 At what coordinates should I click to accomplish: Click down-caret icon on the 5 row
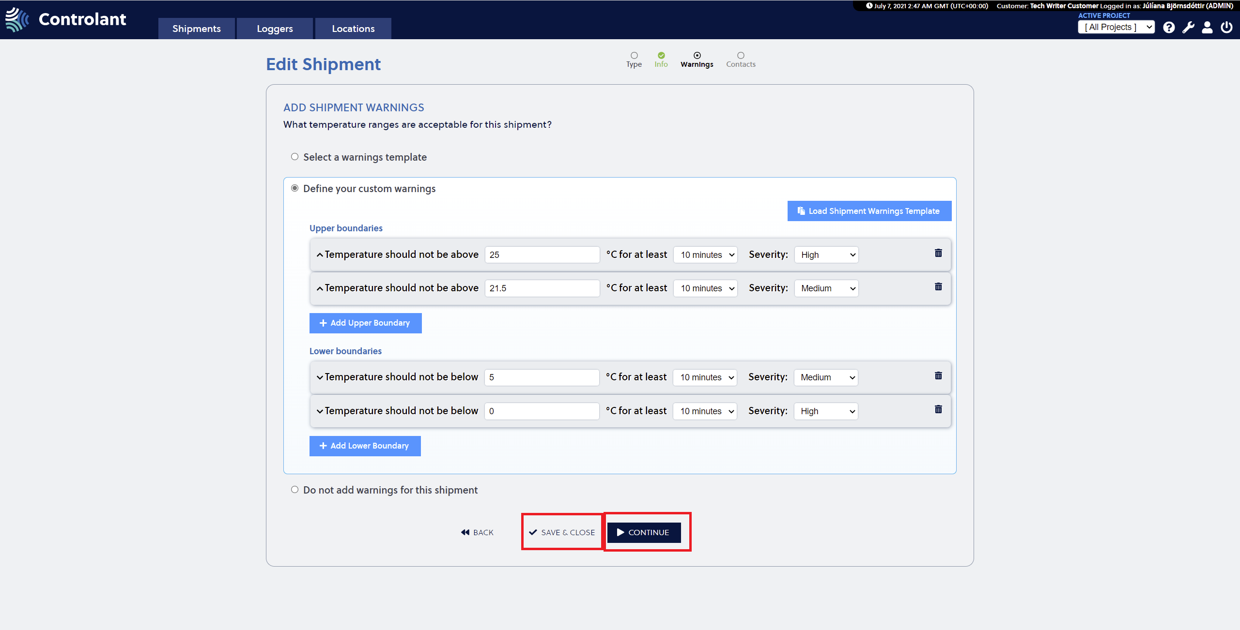pyautogui.click(x=320, y=377)
